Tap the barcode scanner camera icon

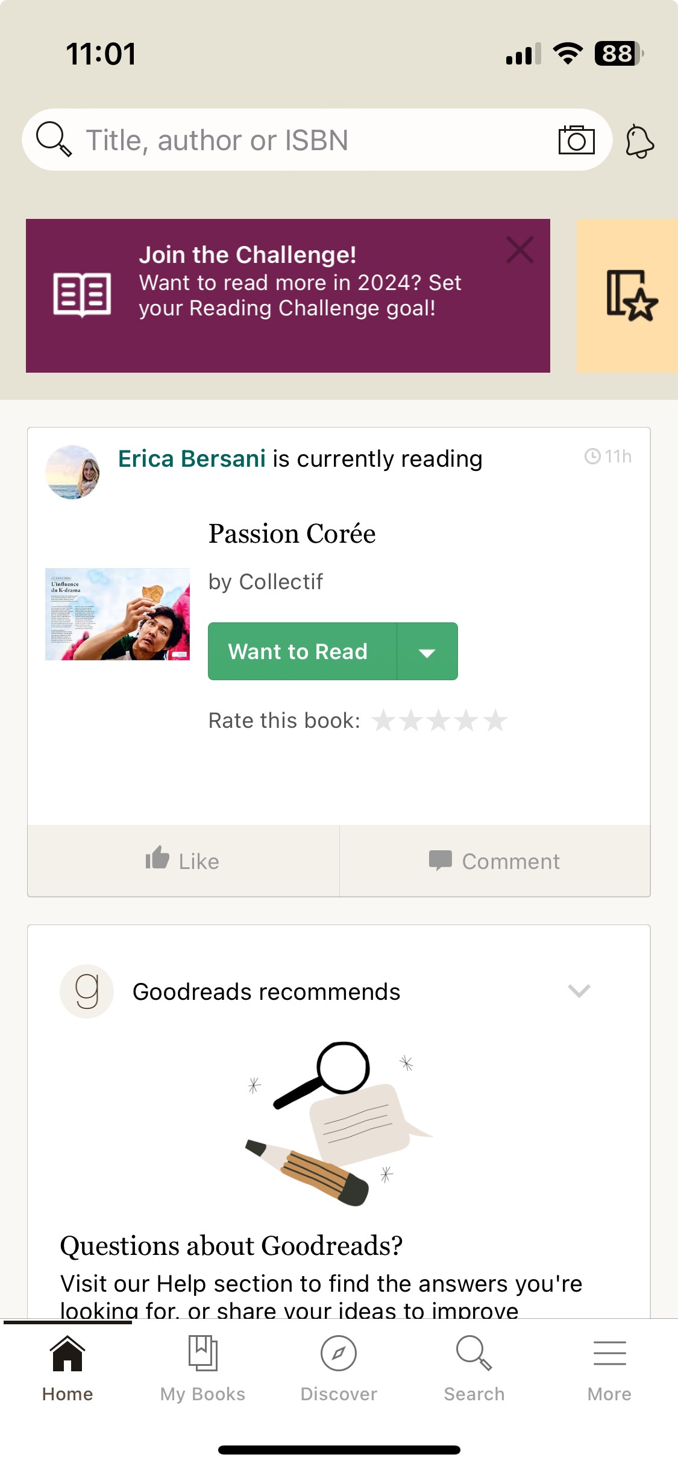tap(576, 140)
